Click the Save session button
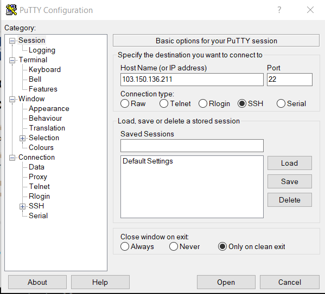 pyautogui.click(x=290, y=181)
